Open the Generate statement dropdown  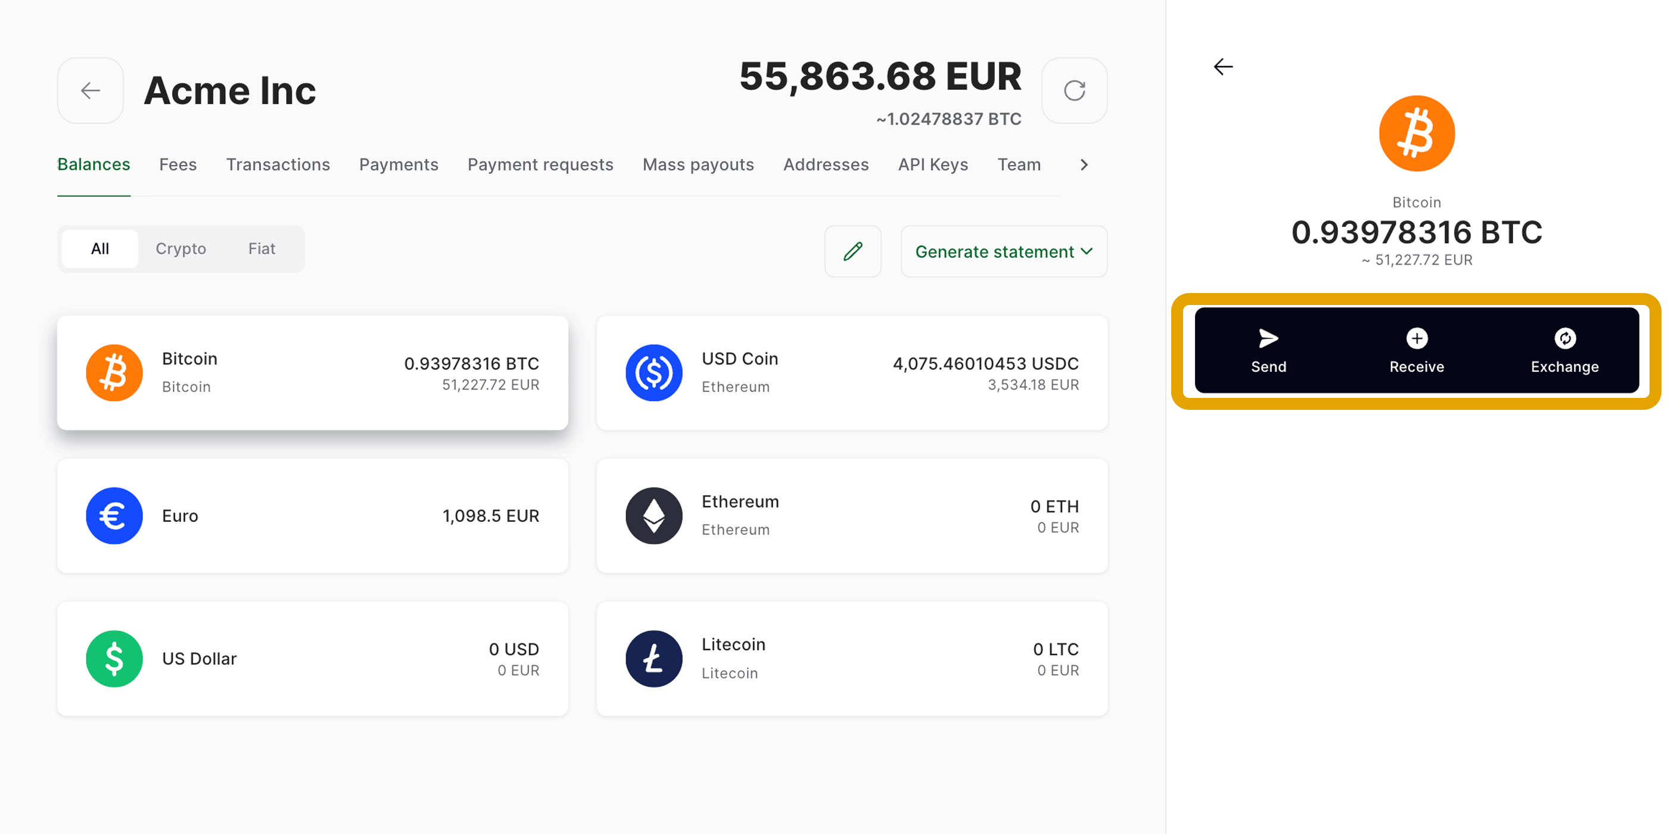coord(1004,251)
